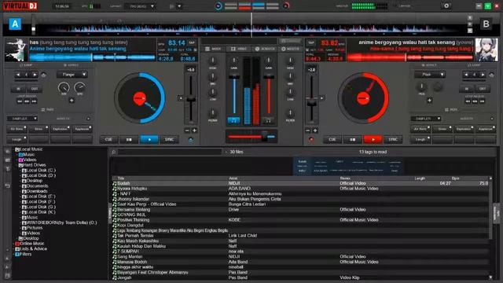Increase deck A loop length with right arrow
The height and width of the screenshot is (283, 503).
point(35,75)
